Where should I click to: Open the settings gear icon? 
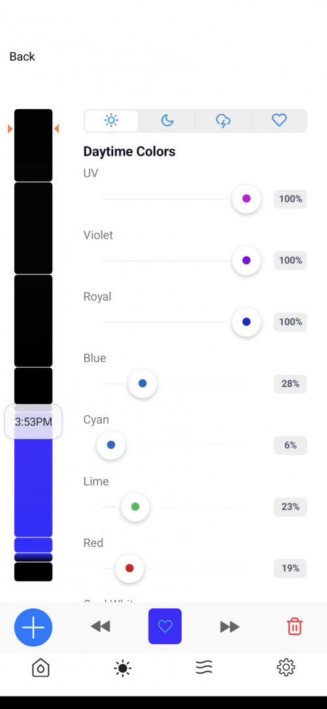click(x=286, y=667)
